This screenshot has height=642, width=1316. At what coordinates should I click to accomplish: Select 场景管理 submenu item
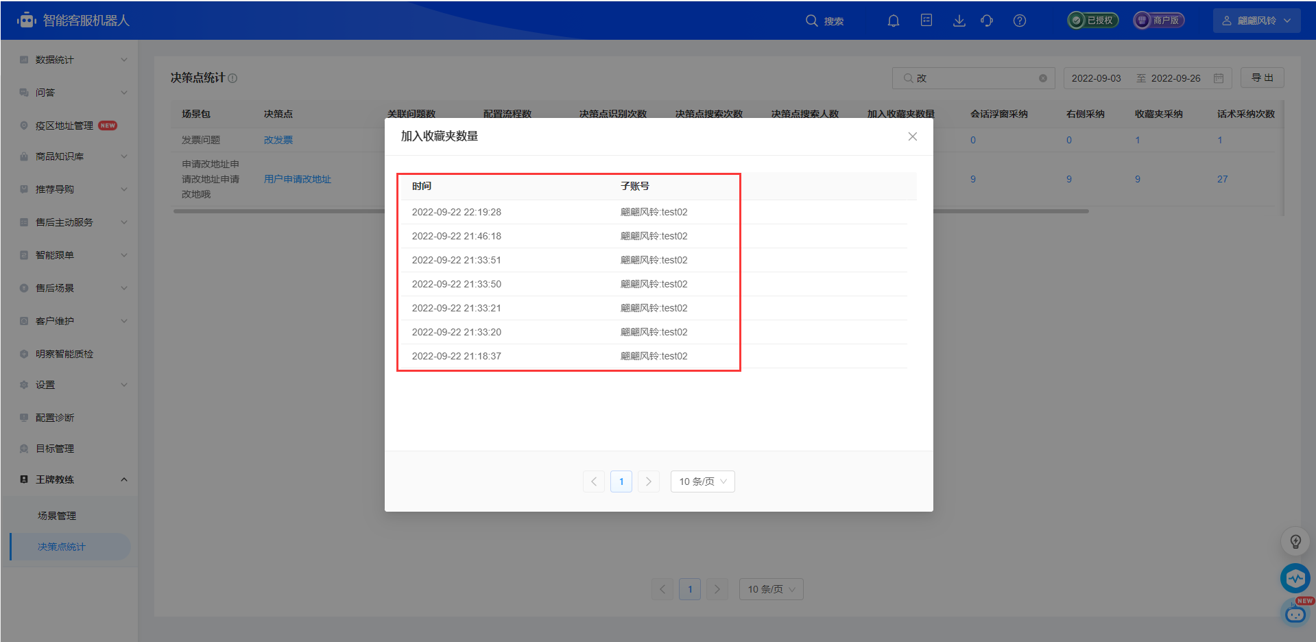(57, 516)
